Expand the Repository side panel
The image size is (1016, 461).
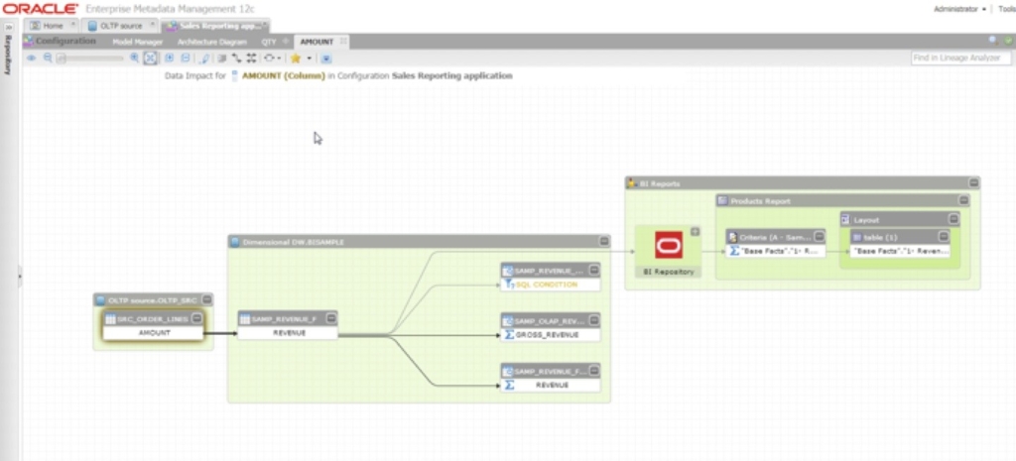9,27
